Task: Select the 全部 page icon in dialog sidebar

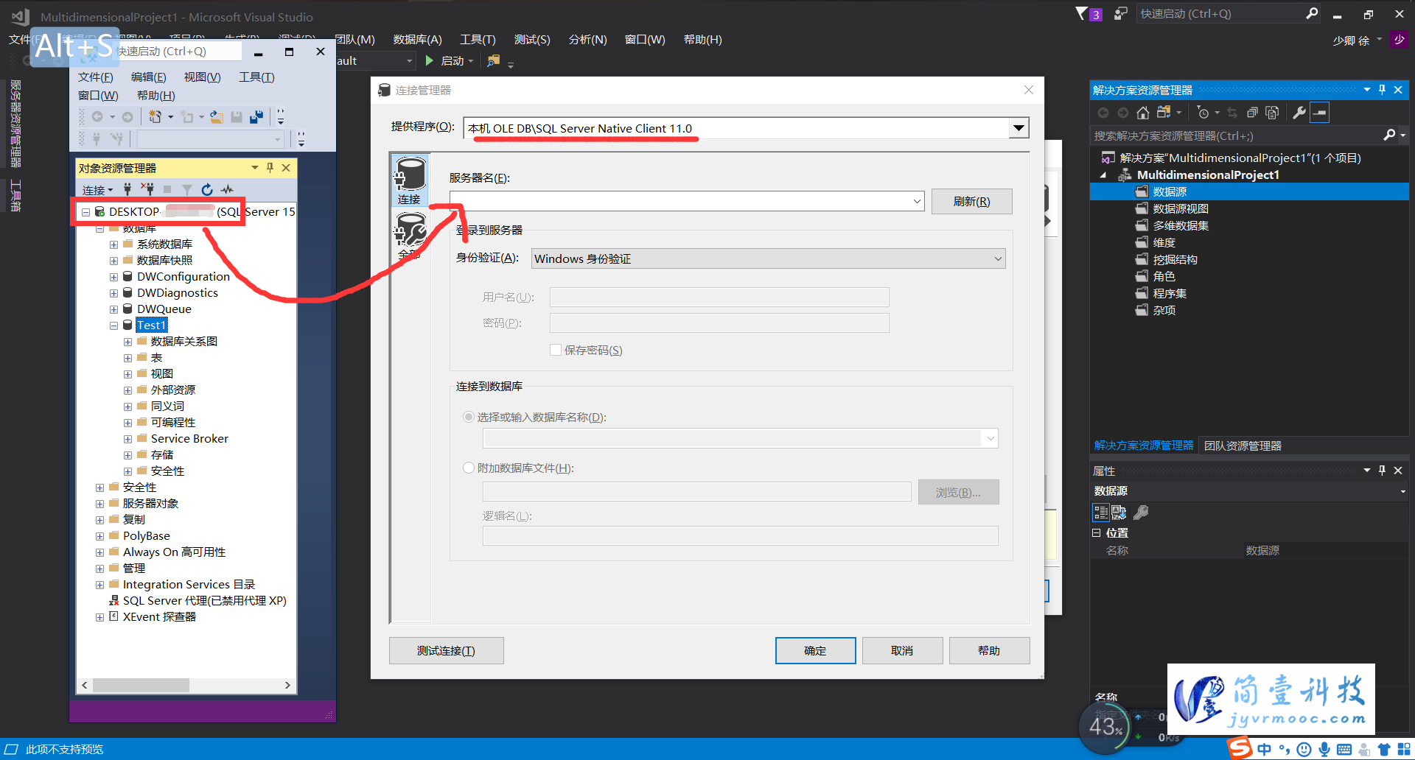Action: click(410, 236)
